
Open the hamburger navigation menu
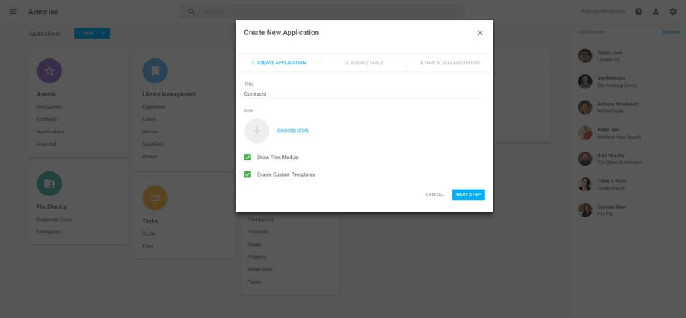pyautogui.click(x=12, y=12)
